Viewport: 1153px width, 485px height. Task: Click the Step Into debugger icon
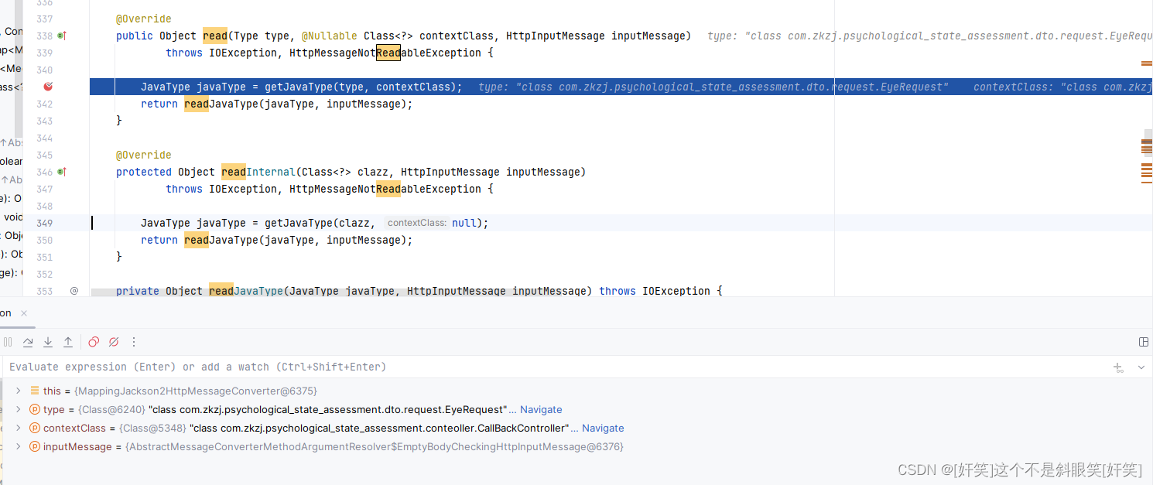[48, 341]
